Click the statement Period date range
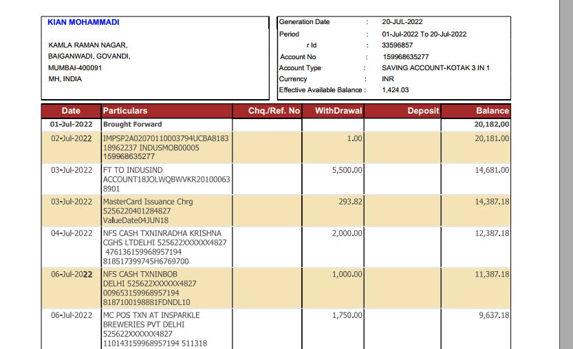The width and height of the screenshot is (573, 349). coord(424,34)
